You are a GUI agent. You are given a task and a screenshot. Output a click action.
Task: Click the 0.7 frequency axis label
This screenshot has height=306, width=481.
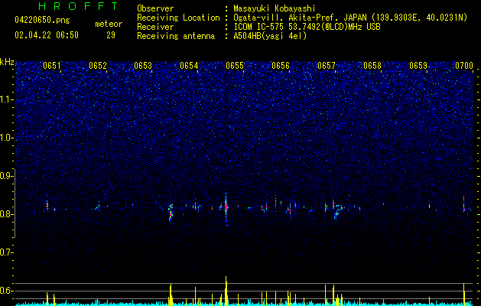7,252
